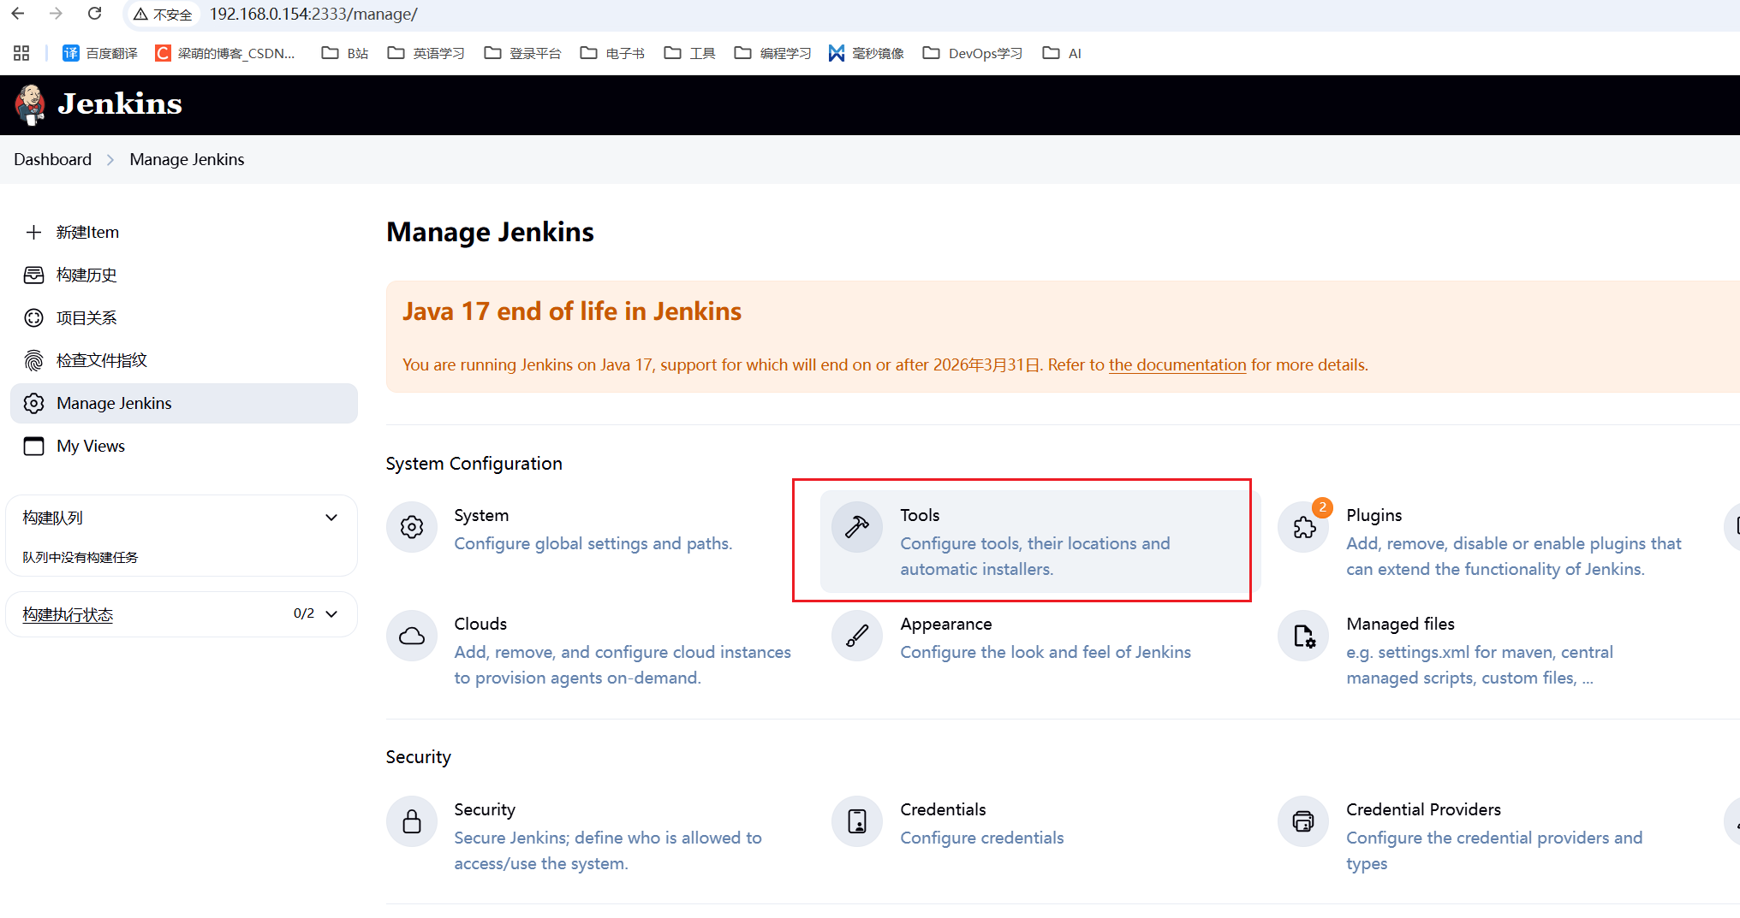This screenshot has width=1740, height=918.
Task: Open the B站 bookmark folder
Action: coord(344,53)
